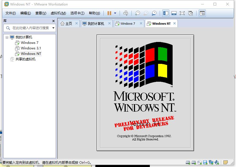The image size is (236, 167).
Task: Open the 文件(F) menu
Action: click(x=10, y=13)
